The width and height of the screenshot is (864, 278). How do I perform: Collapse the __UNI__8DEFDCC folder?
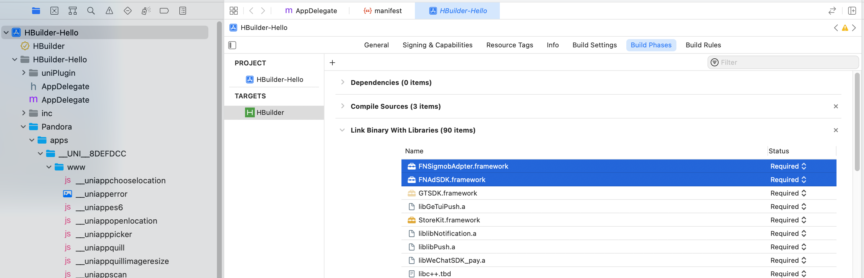click(40, 154)
